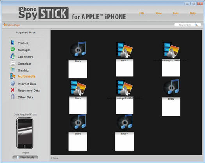
Task: Open the Other Data icon
Action: pyautogui.click(x=12, y=97)
